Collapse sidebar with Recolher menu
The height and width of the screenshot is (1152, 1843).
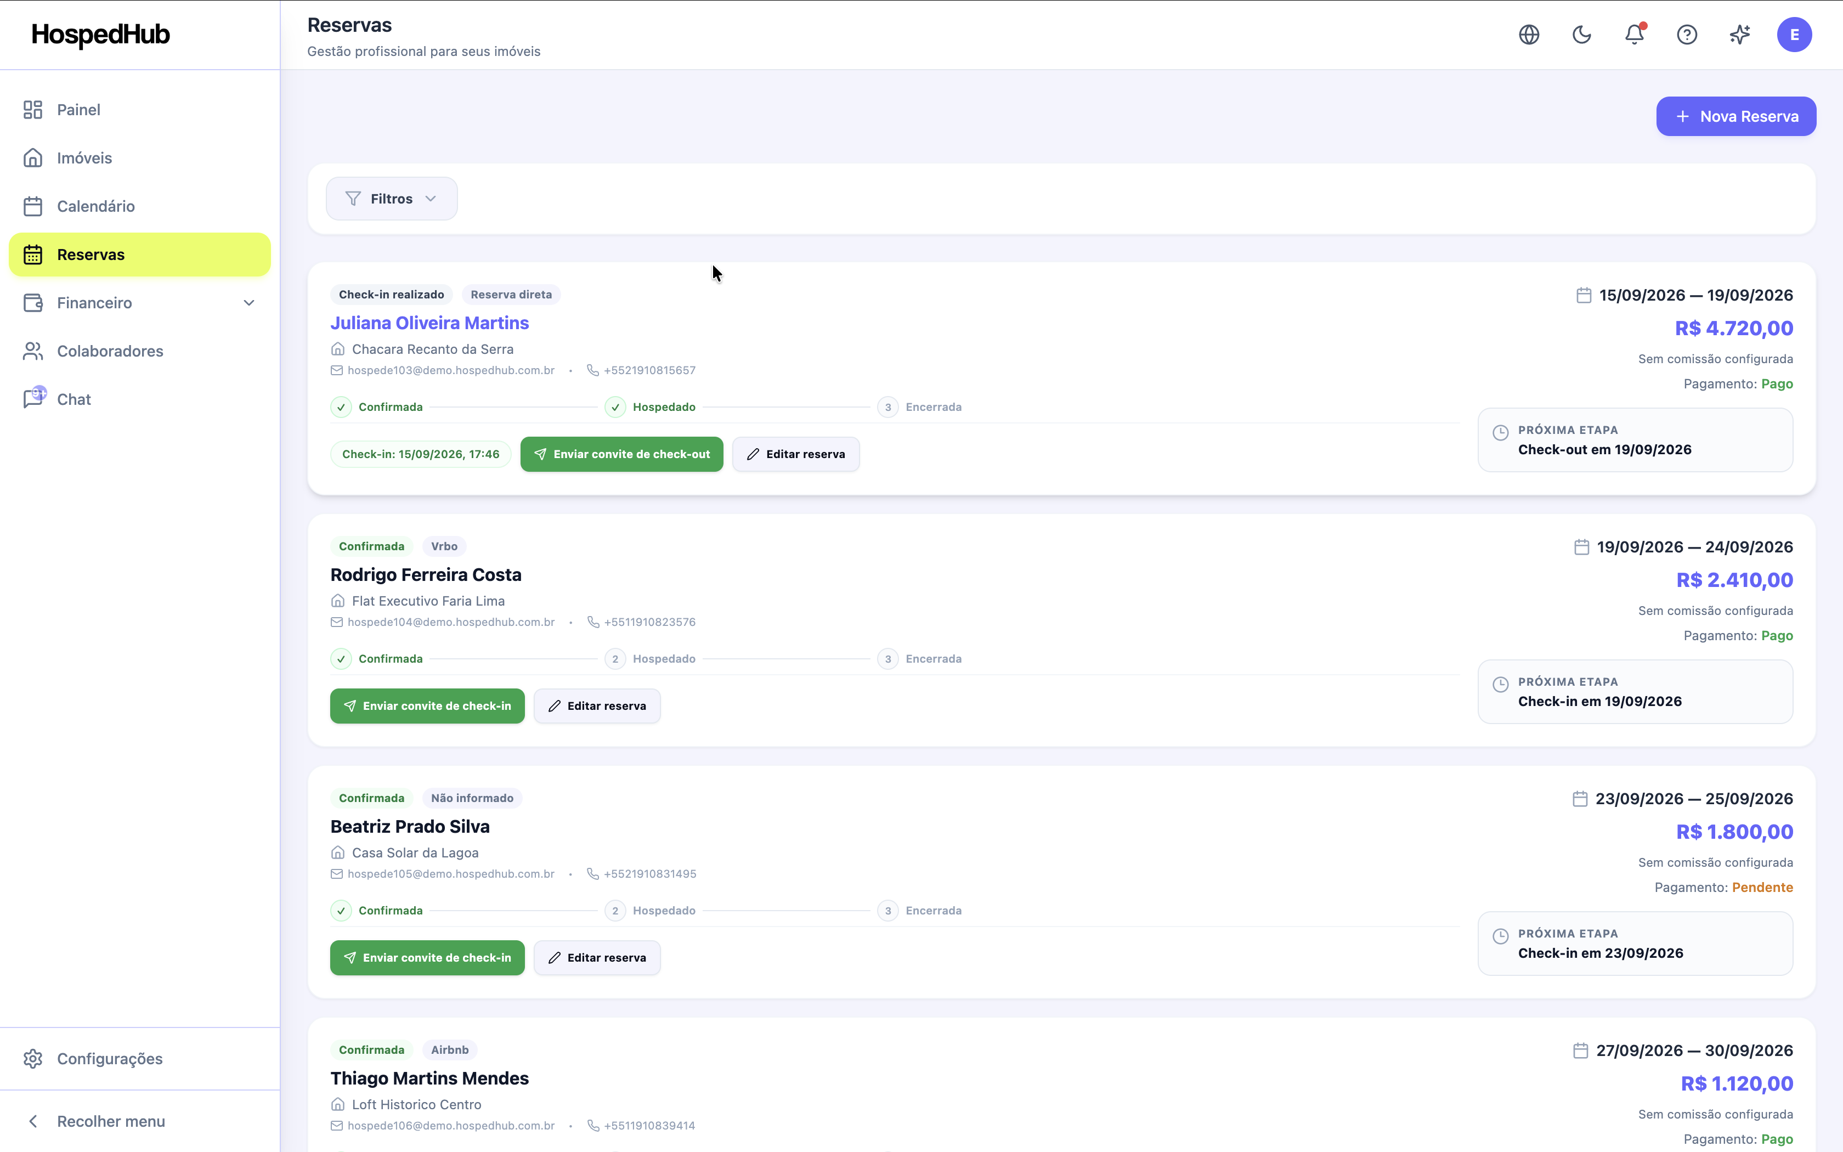tap(139, 1121)
